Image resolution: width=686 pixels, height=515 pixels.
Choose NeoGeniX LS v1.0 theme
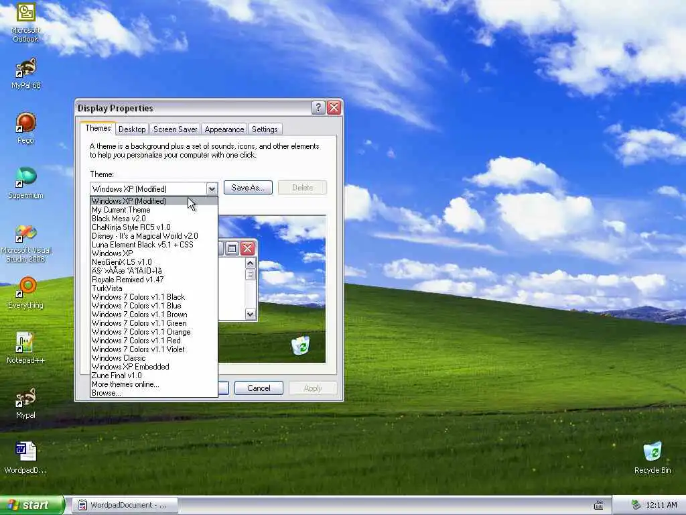click(153, 262)
